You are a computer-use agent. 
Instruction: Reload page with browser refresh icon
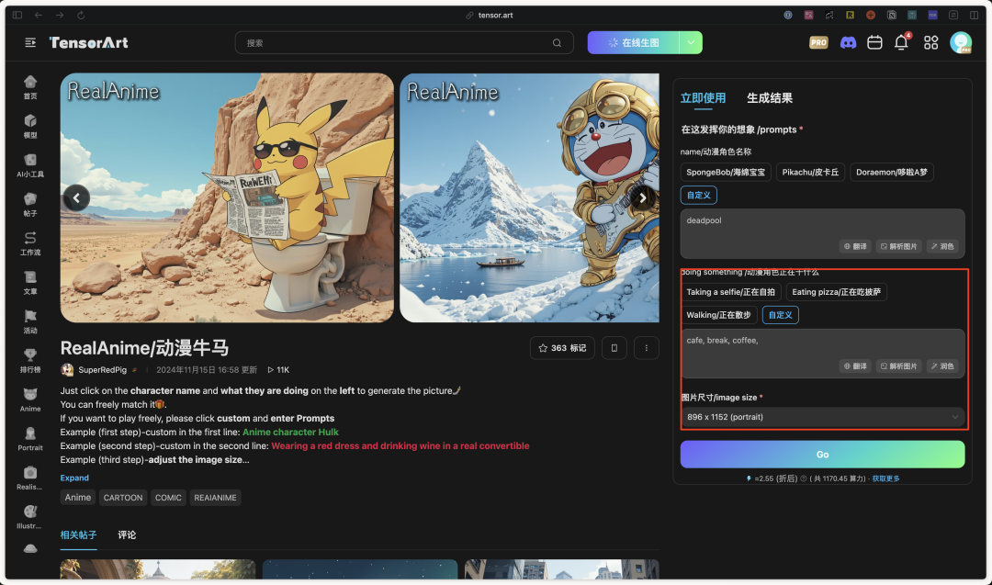(x=81, y=15)
